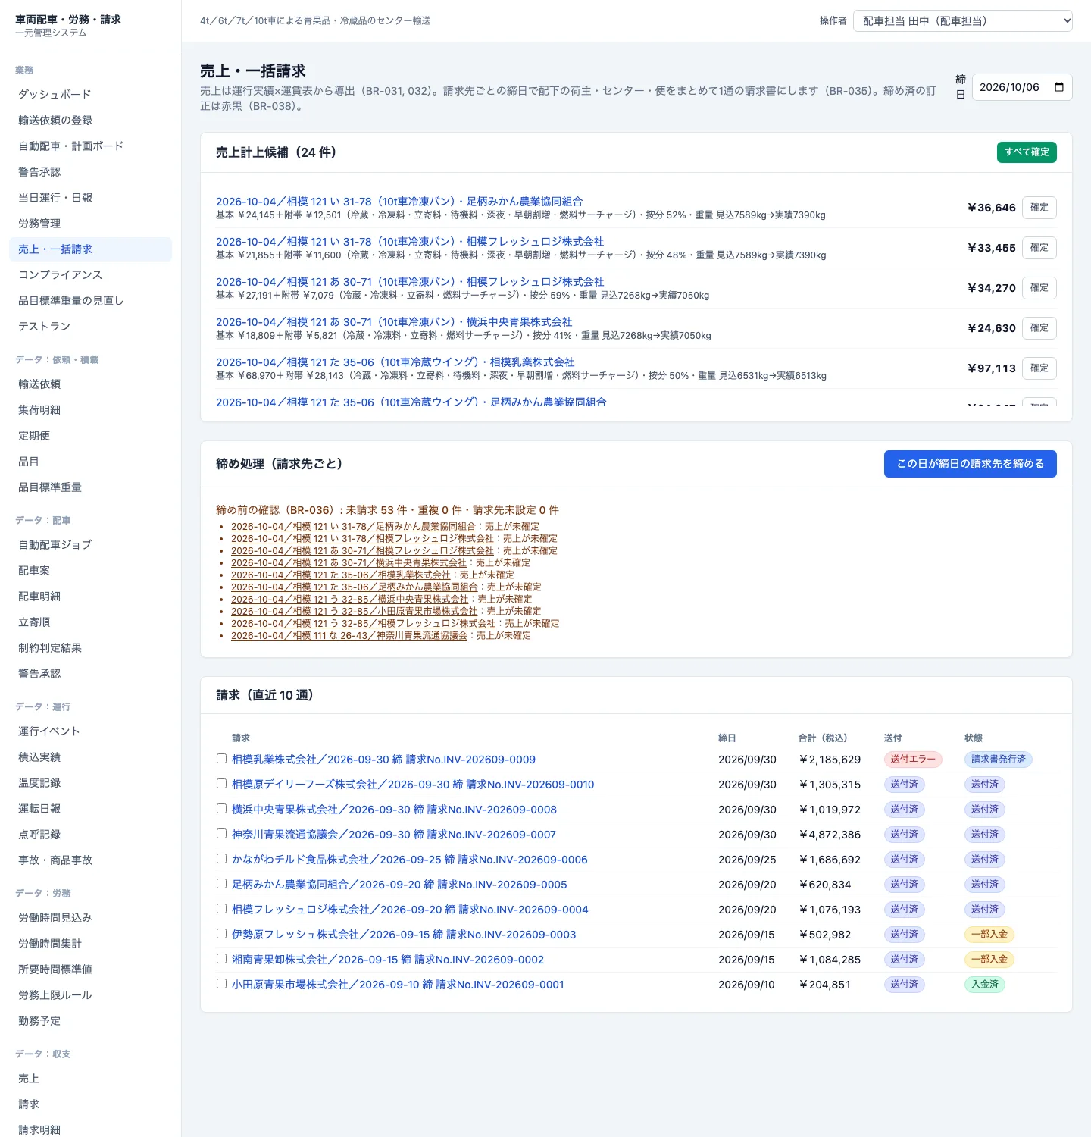Go to 温度記録 under 運行 data
The image size is (1091, 1137).
[x=91, y=783]
